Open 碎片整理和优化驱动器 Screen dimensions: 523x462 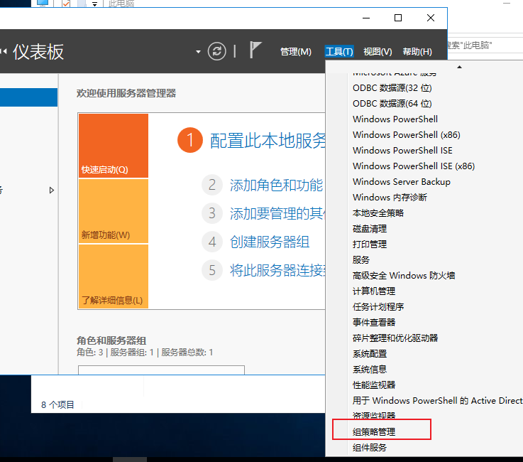pyautogui.click(x=395, y=338)
